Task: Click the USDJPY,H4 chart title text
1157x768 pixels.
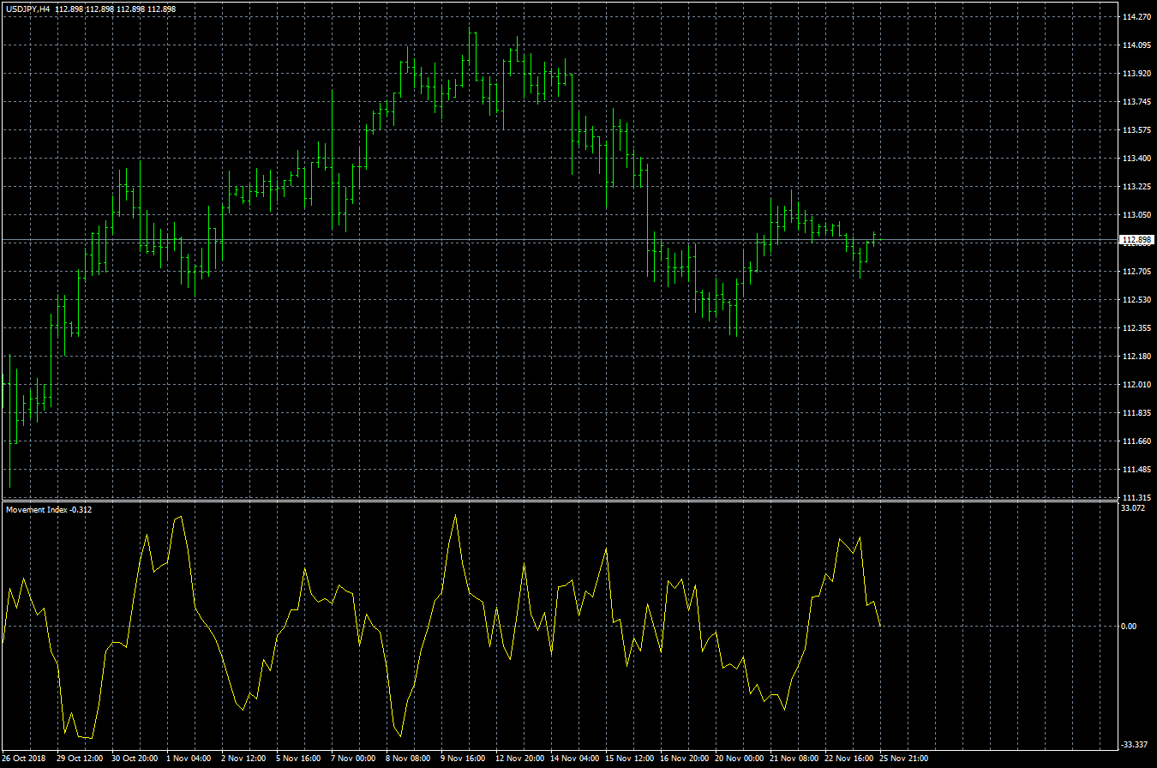Action: (x=27, y=9)
